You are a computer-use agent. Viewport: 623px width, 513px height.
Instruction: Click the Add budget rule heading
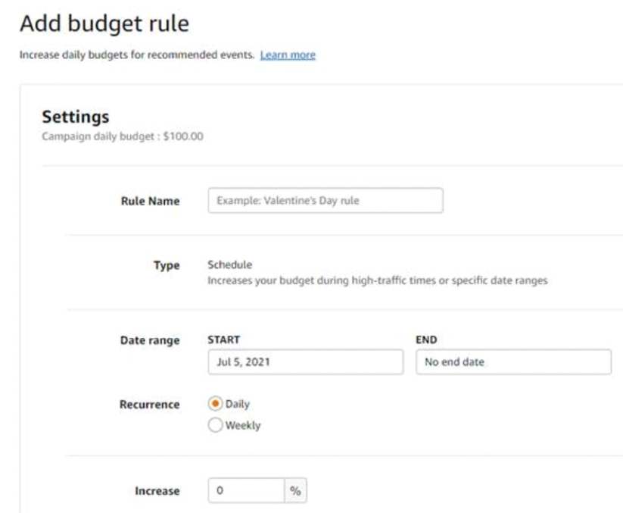pyautogui.click(x=104, y=23)
